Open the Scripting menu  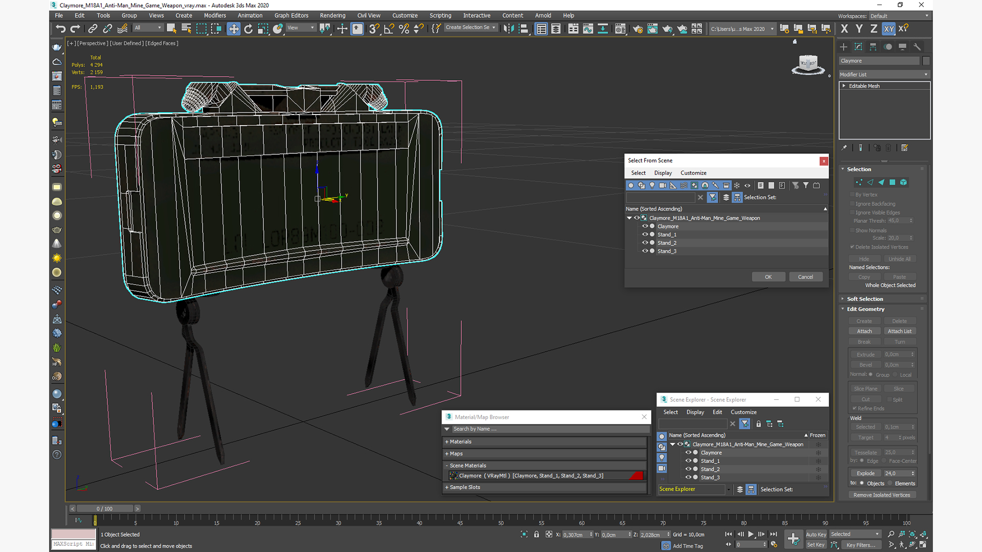(x=440, y=16)
